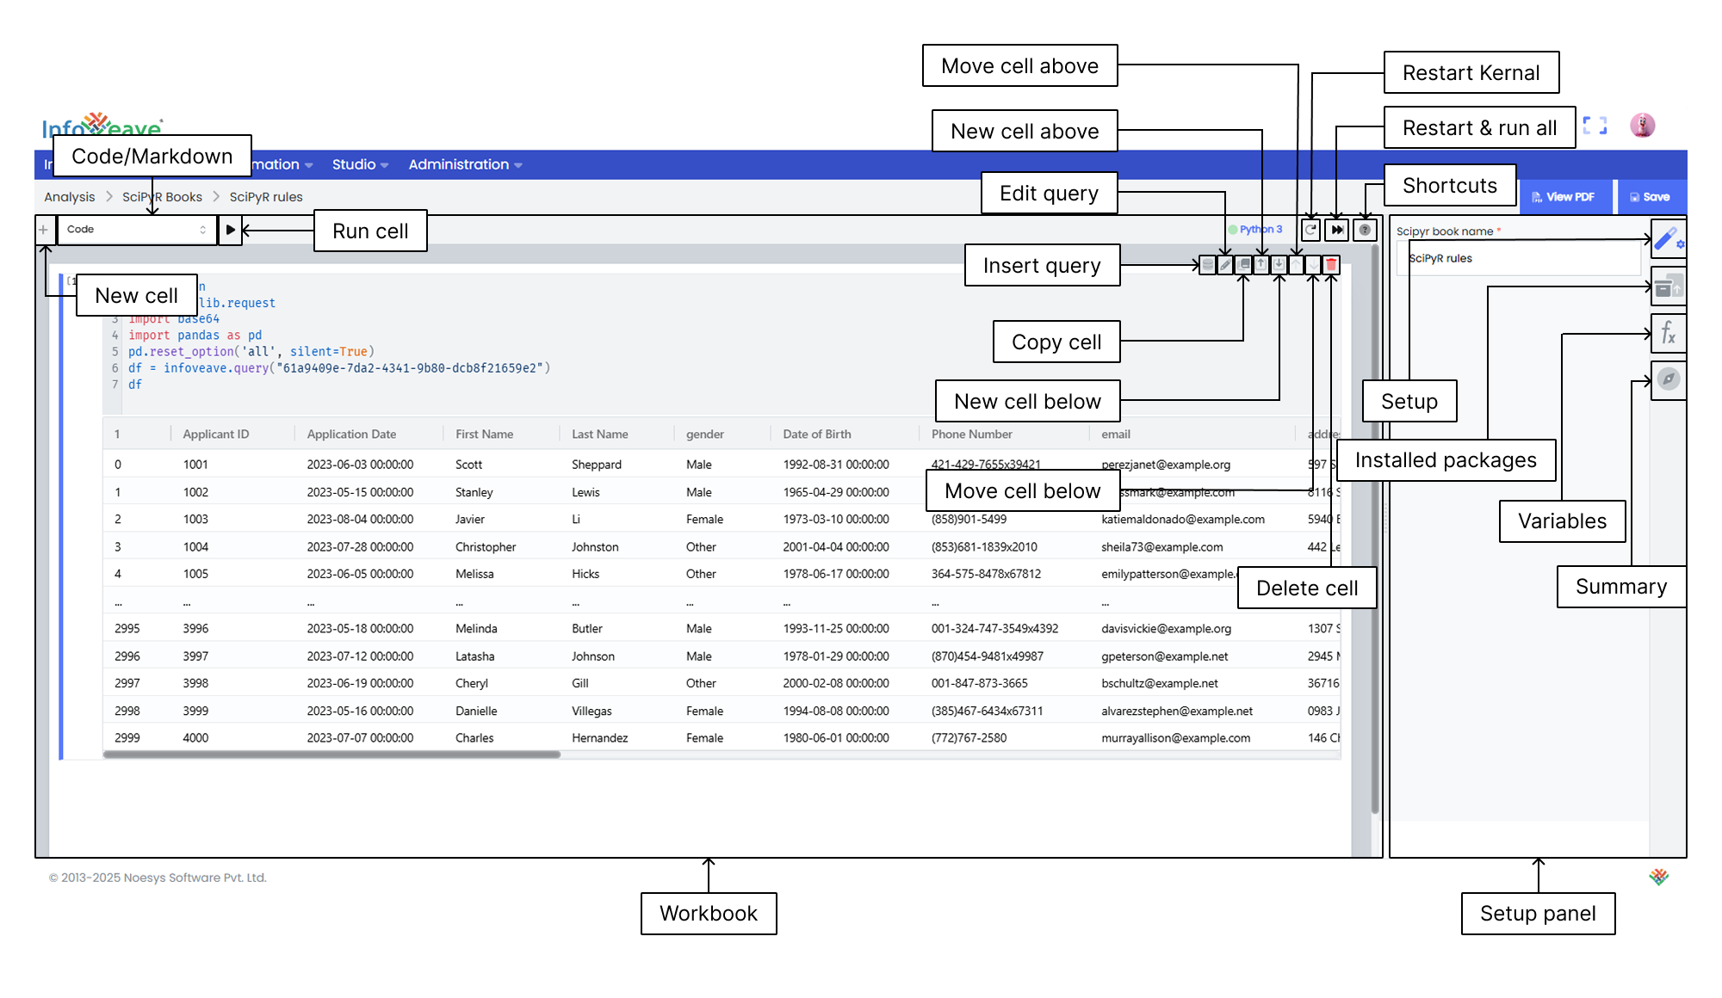The width and height of the screenshot is (1722, 998).
Task: Click the workbook's vertical scrollbar
Action: pyautogui.click(x=1375, y=529)
